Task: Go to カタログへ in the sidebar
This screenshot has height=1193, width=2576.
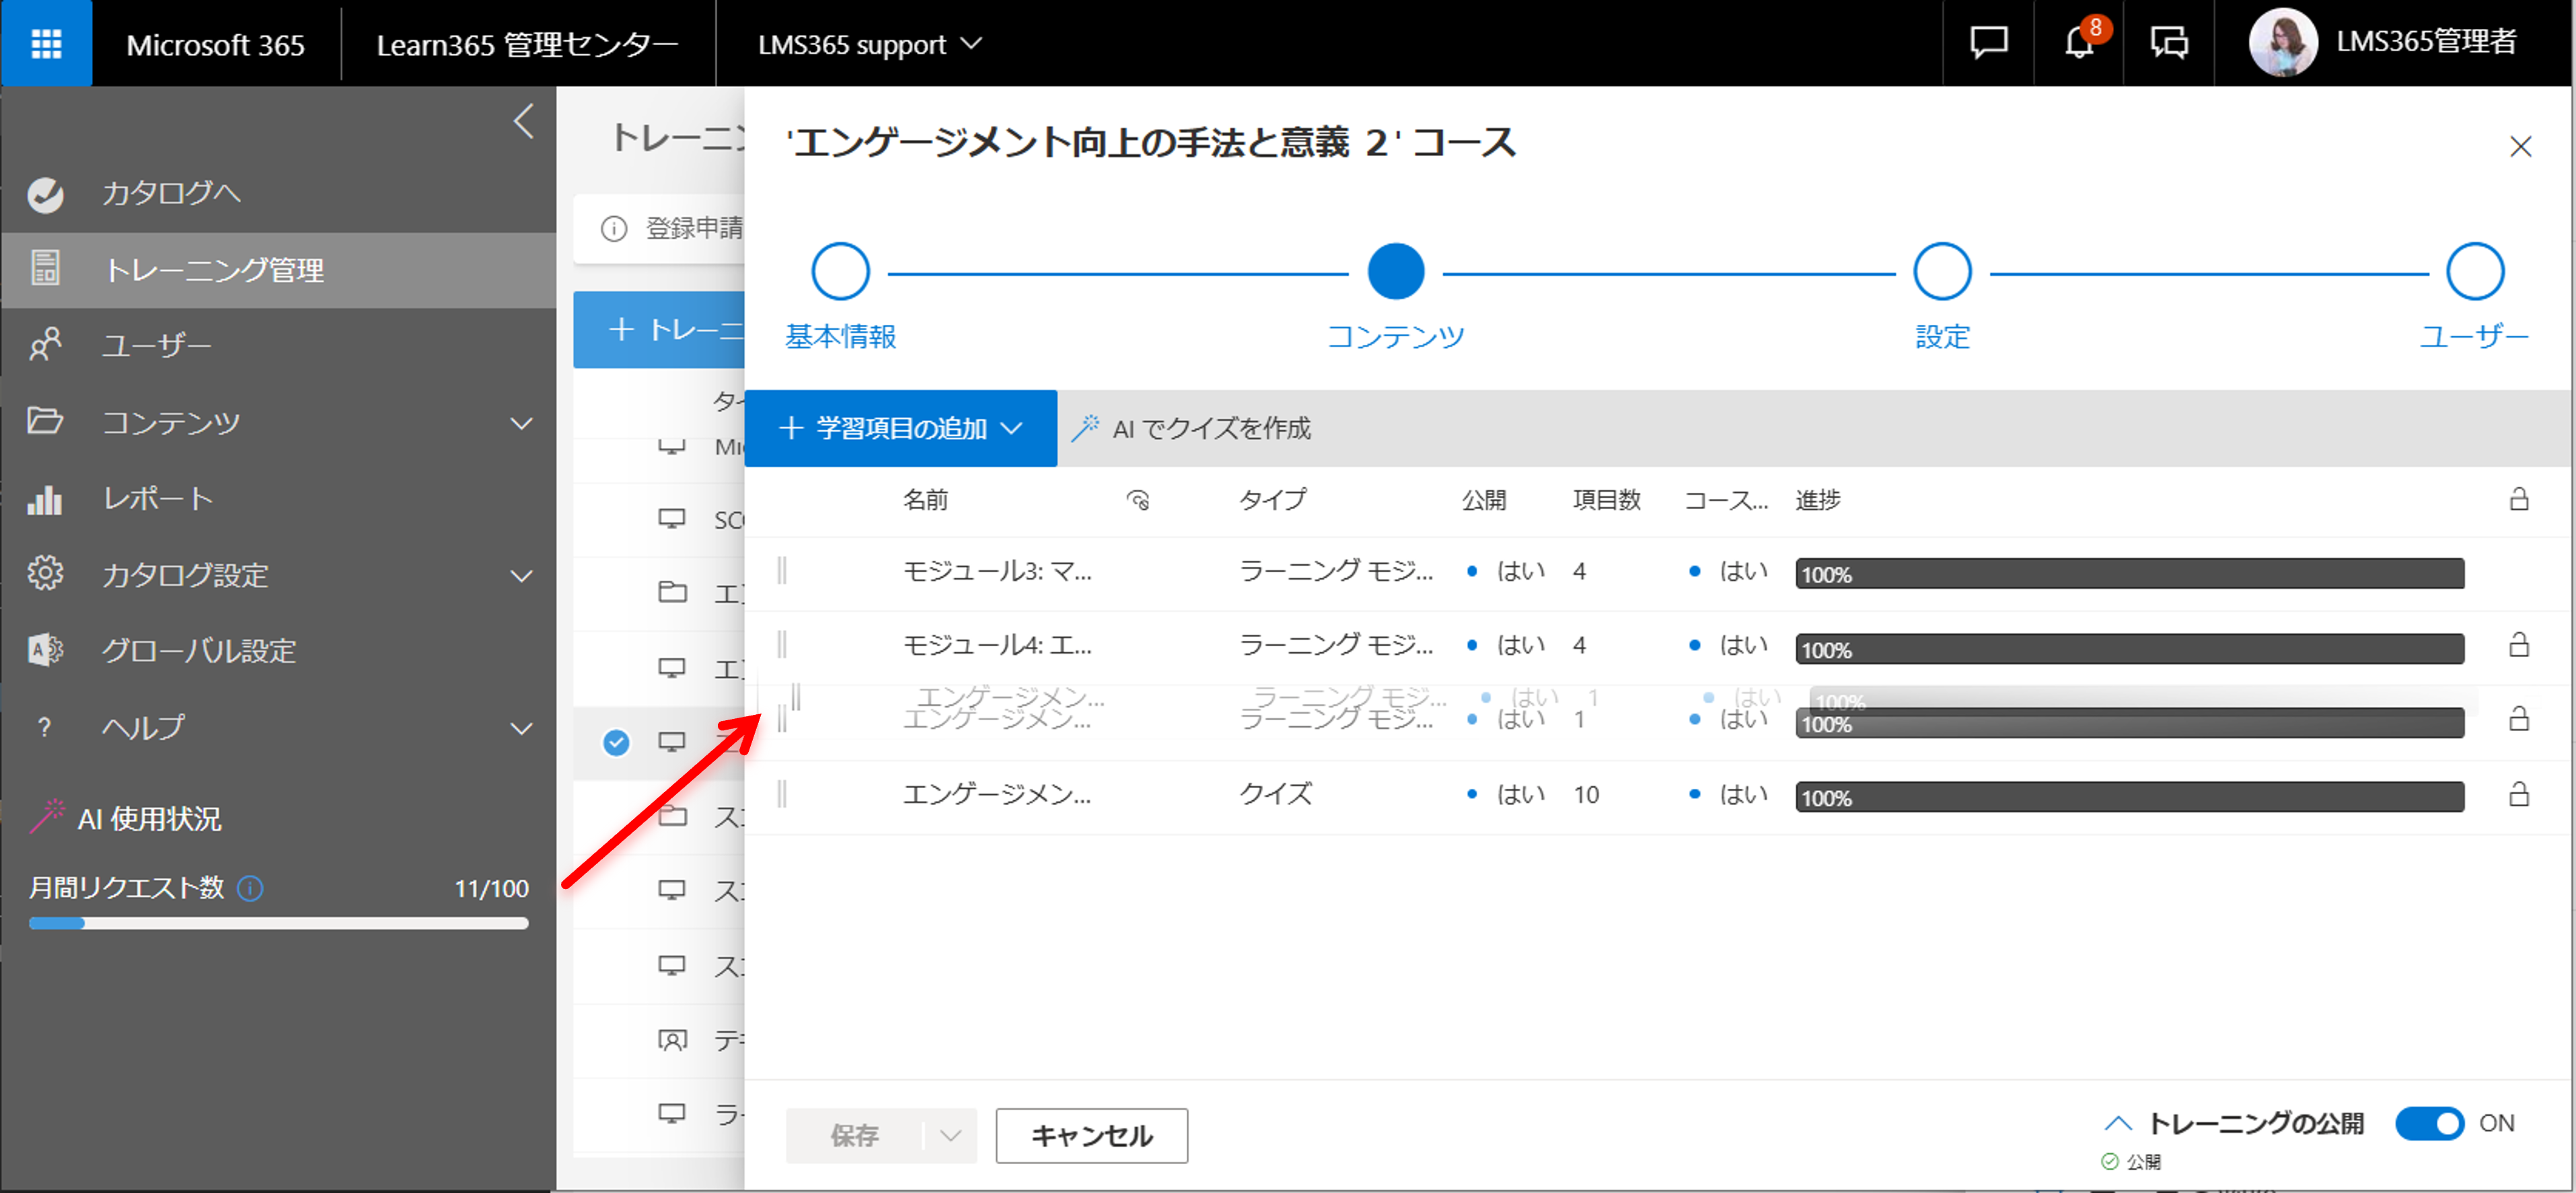Action: click(x=171, y=193)
